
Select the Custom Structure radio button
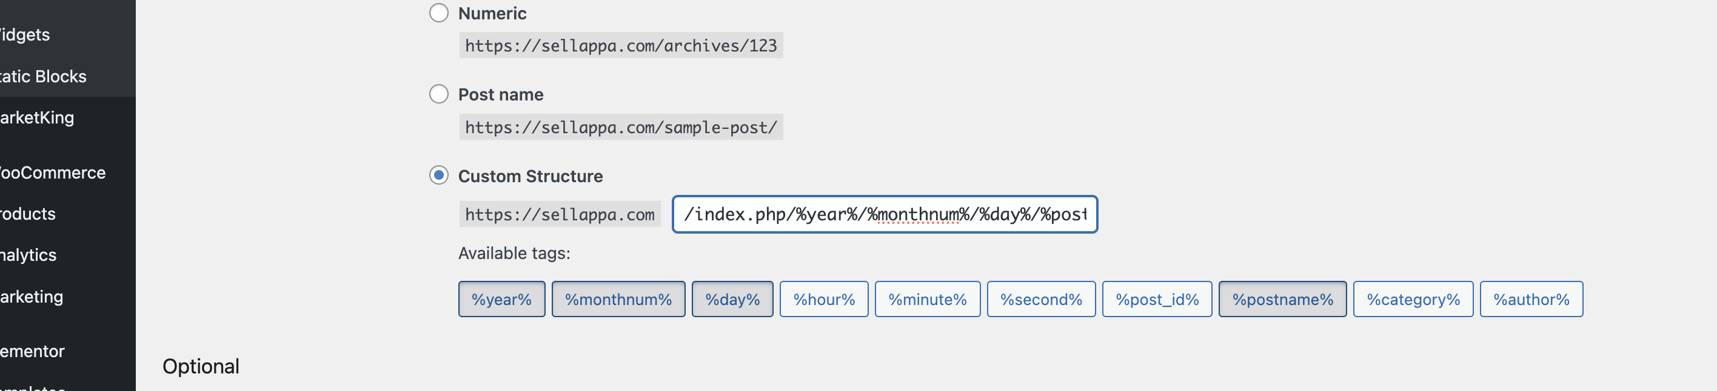(438, 176)
